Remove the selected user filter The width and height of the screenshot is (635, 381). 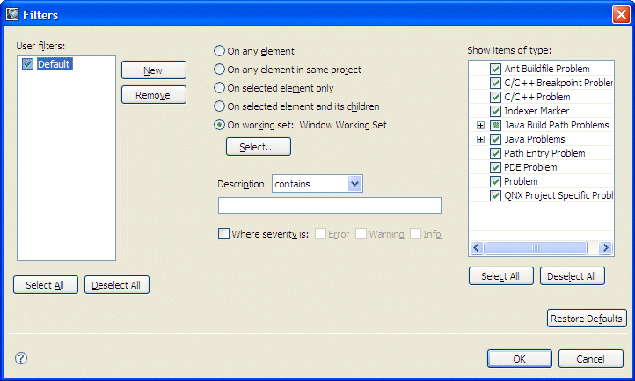(153, 95)
